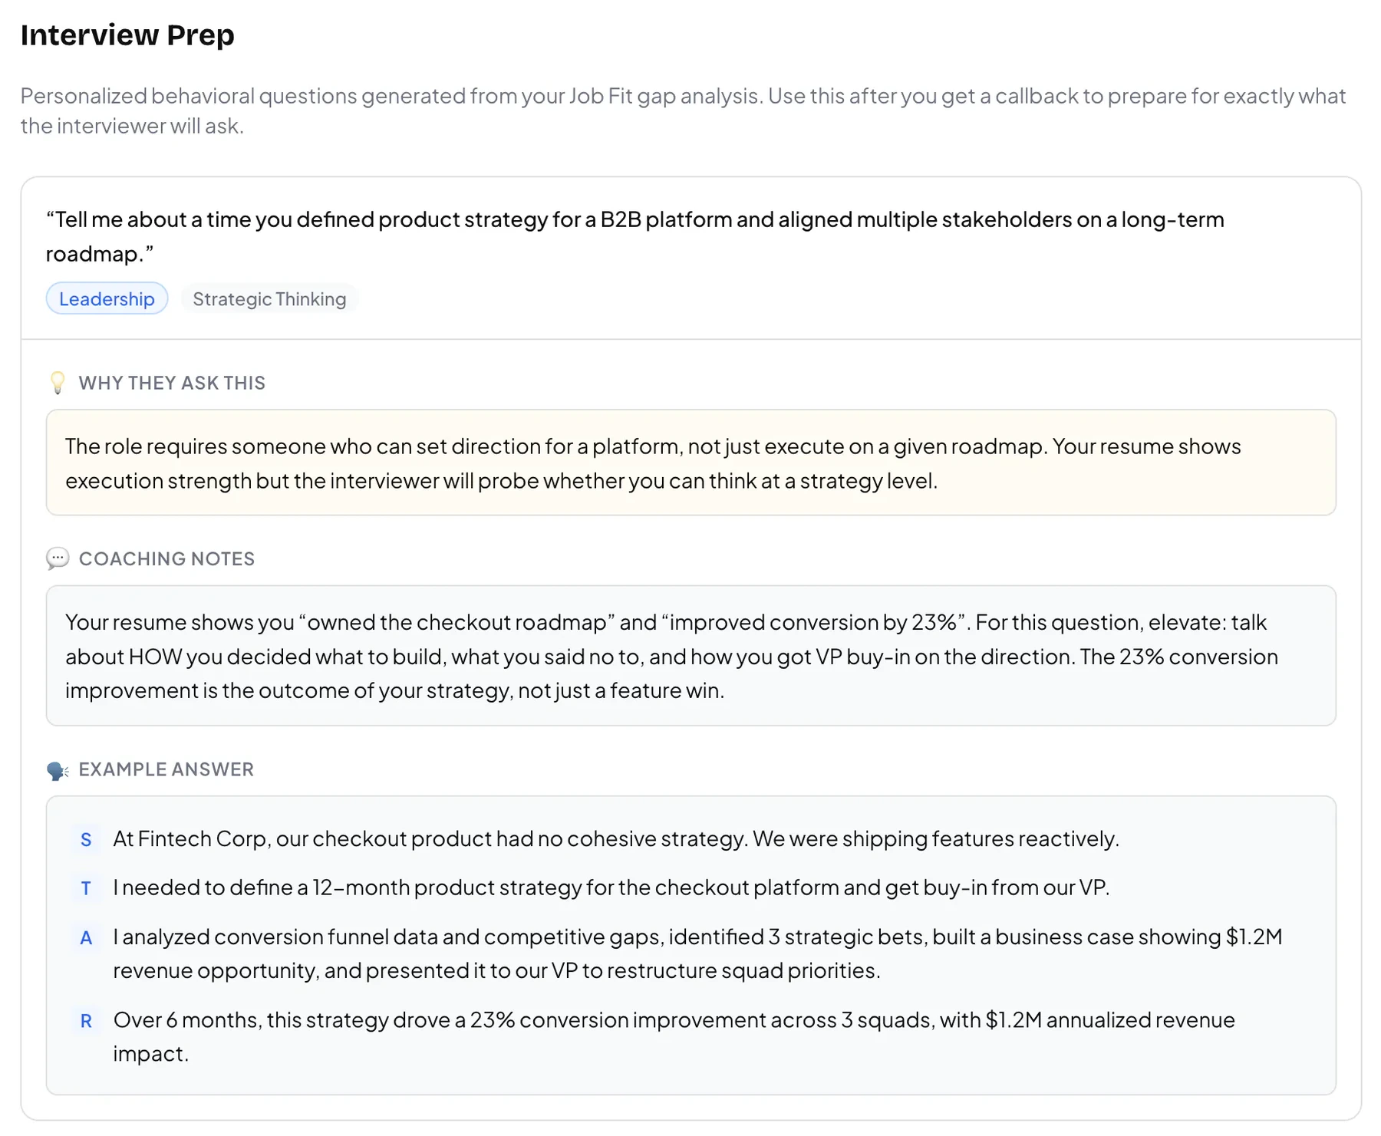The width and height of the screenshot is (1381, 1136).
Task: Select the Strategic Thinking tag
Action: (x=269, y=298)
